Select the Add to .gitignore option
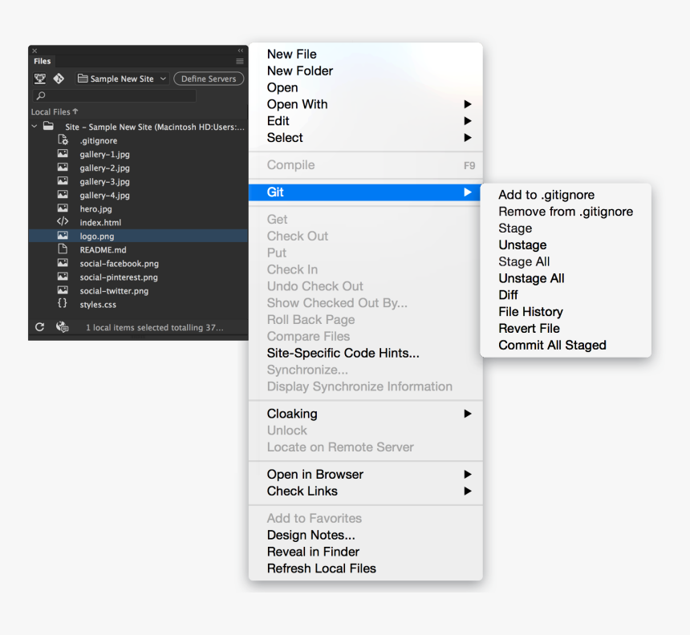The width and height of the screenshot is (690, 635). tap(546, 195)
